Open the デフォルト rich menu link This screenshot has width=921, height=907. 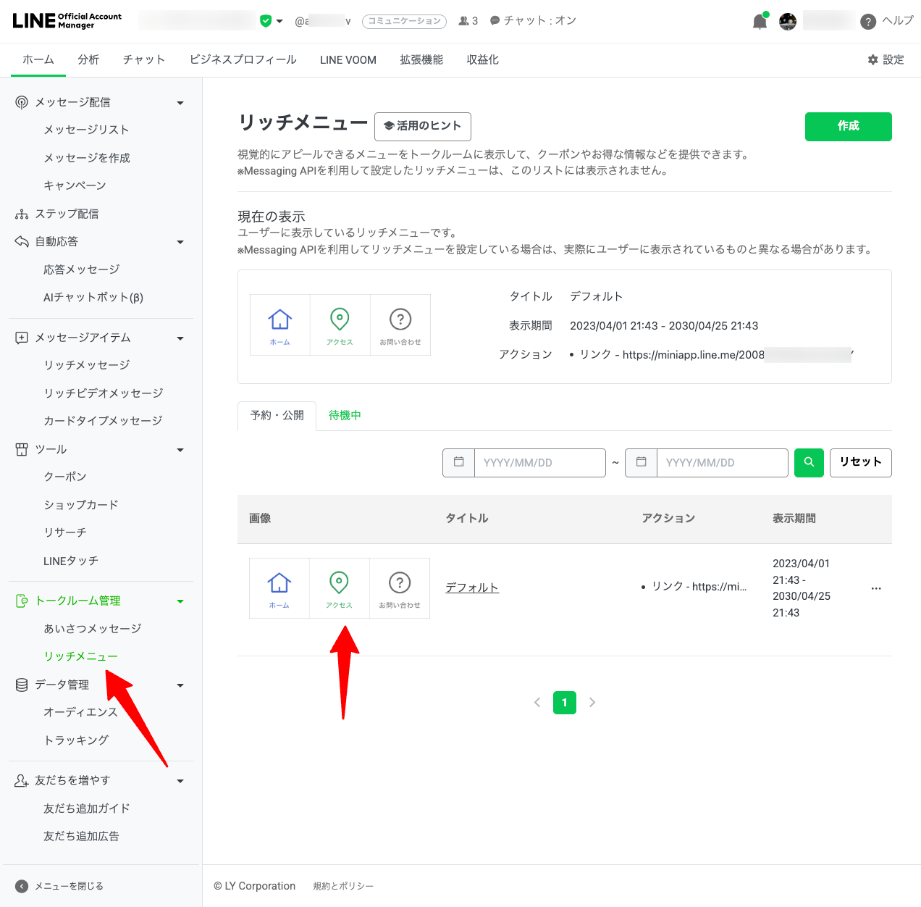tap(471, 588)
